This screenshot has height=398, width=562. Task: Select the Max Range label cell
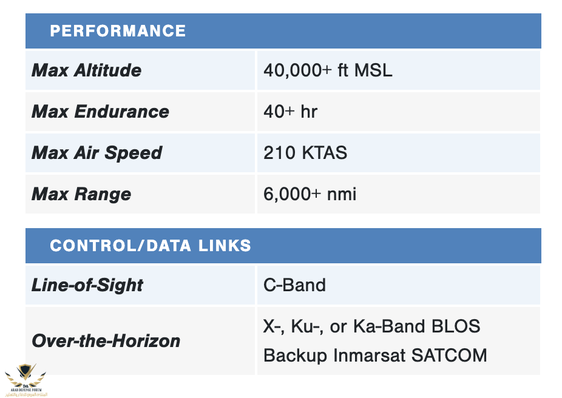(140, 194)
